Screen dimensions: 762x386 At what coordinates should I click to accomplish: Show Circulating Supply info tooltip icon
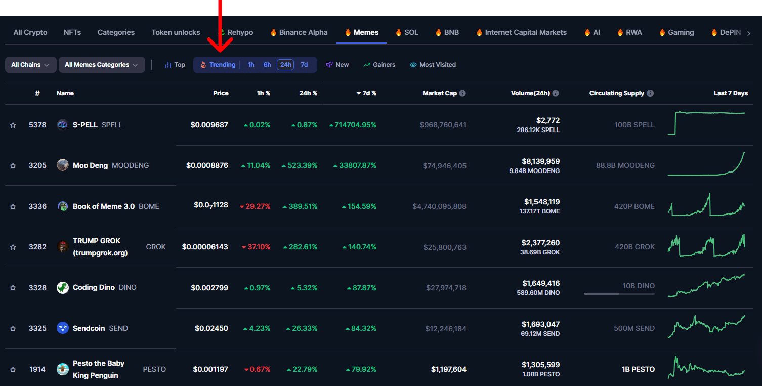tap(650, 93)
